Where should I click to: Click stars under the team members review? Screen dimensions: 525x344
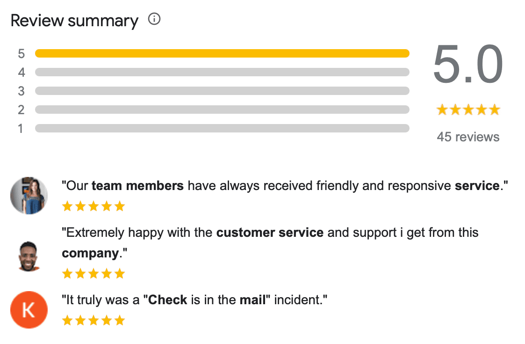pyautogui.click(x=93, y=206)
